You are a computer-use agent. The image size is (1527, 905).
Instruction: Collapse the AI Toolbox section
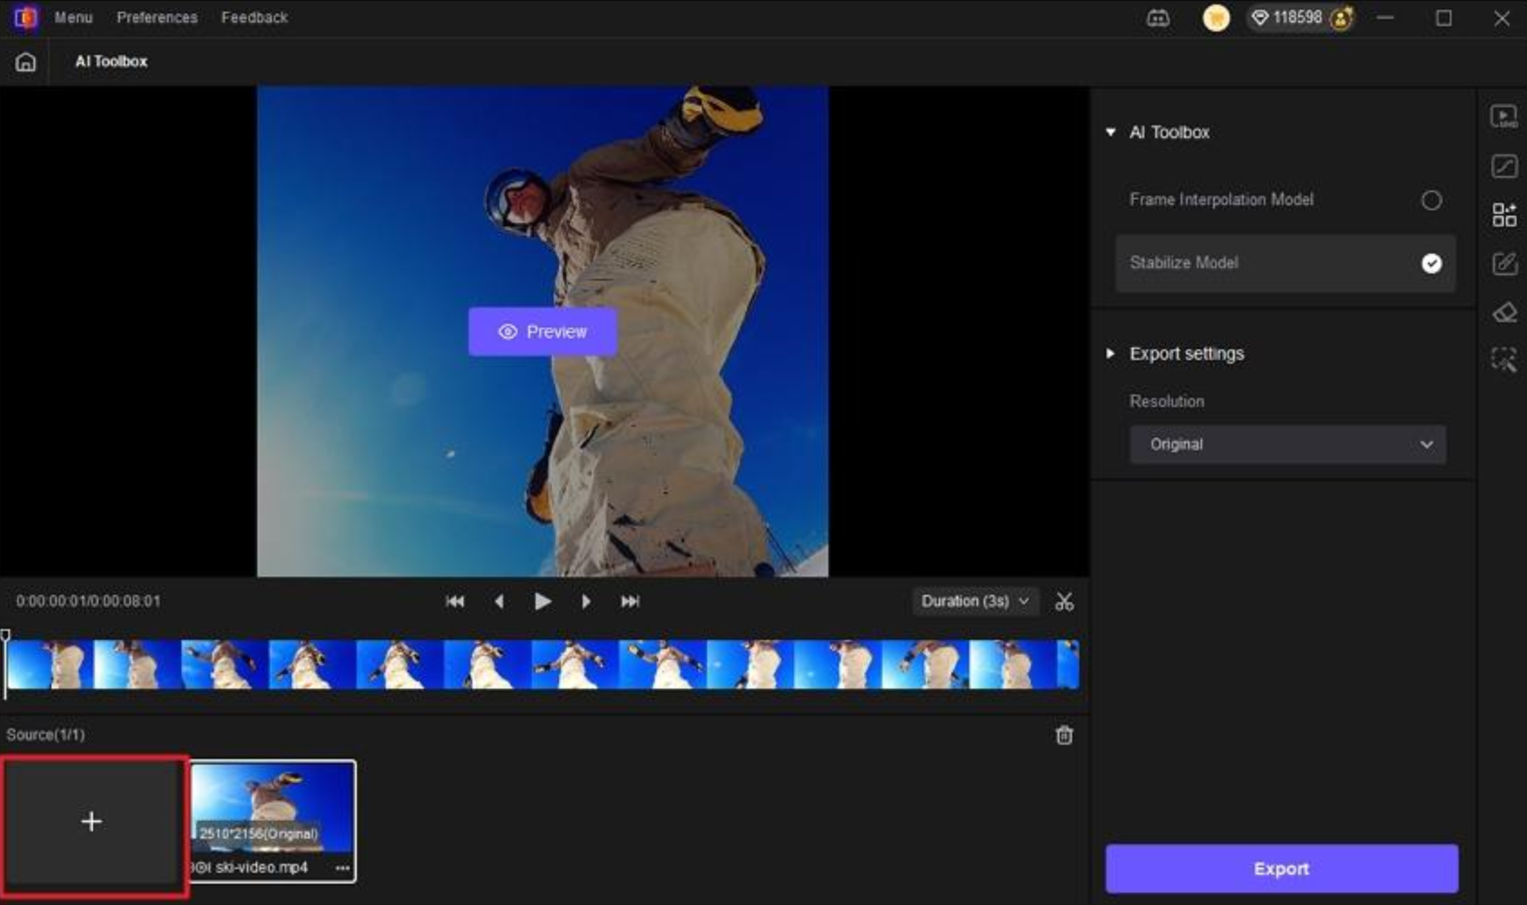click(x=1111, y=133)
